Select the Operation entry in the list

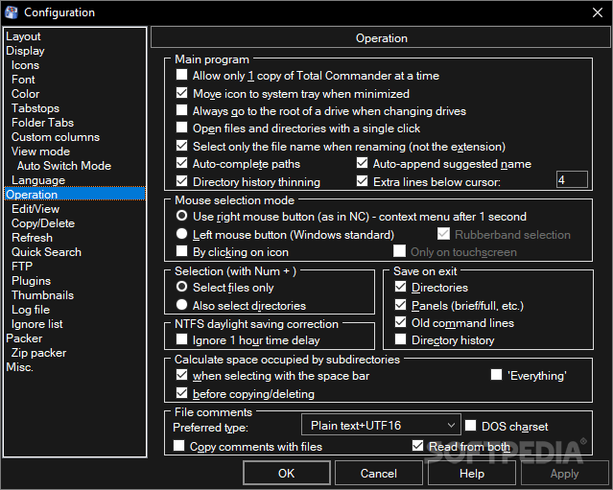(75, 195)
